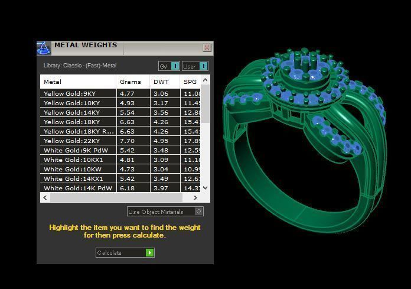Click the Library: Classic - (Fast)-Metal label
Viewport: 411px width, 289px height.
pyautogui.click(x=80, y=66)
